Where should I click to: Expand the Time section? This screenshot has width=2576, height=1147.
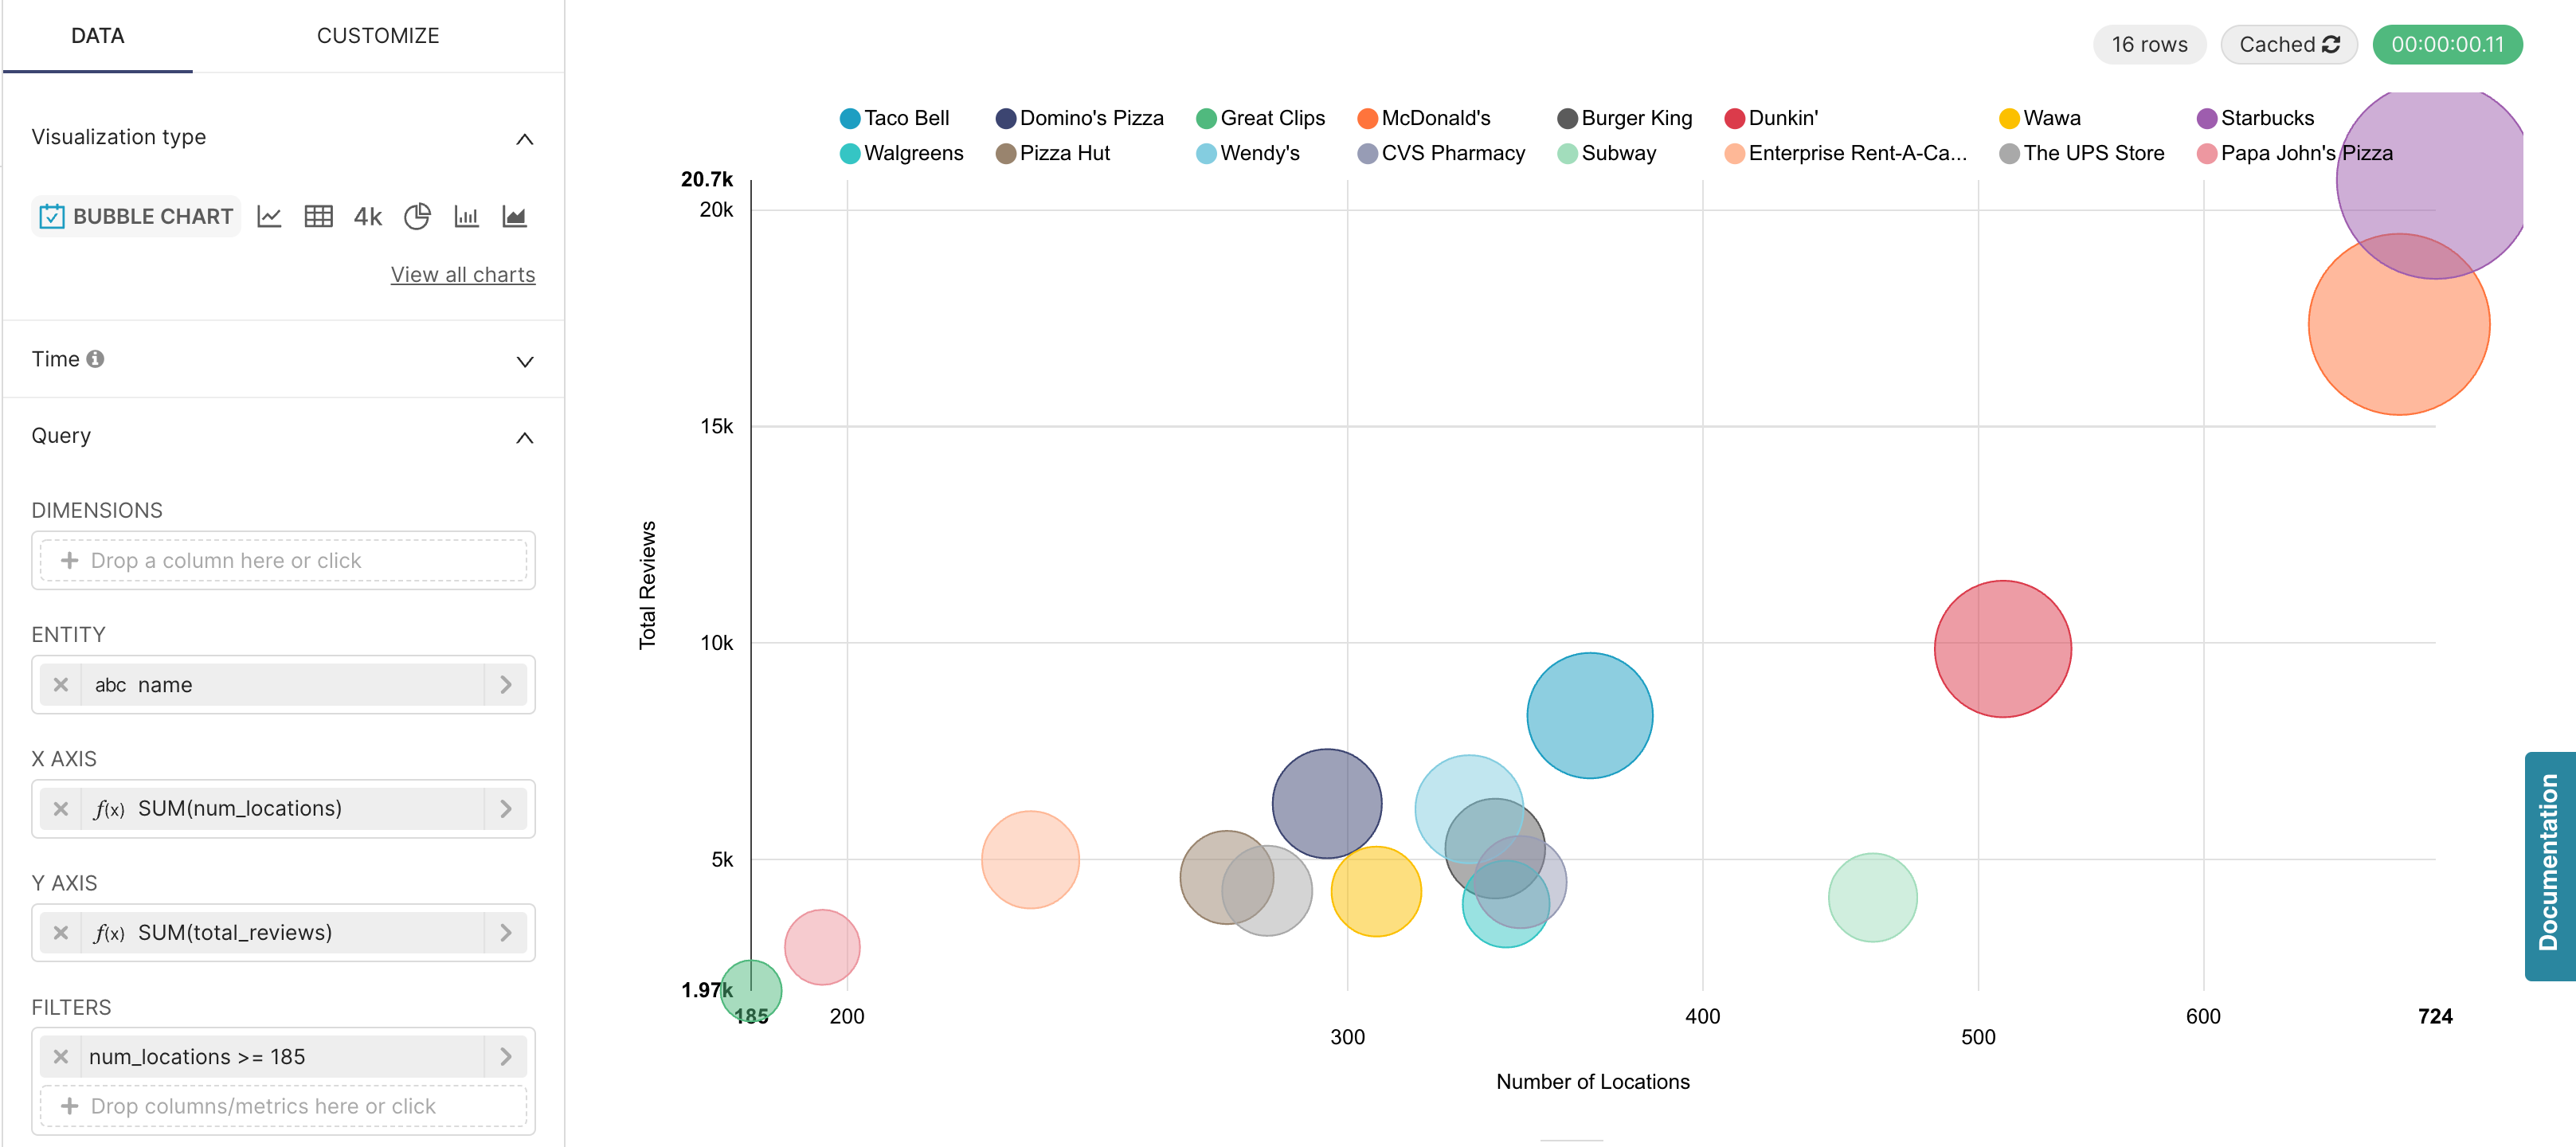coord(524,361)
